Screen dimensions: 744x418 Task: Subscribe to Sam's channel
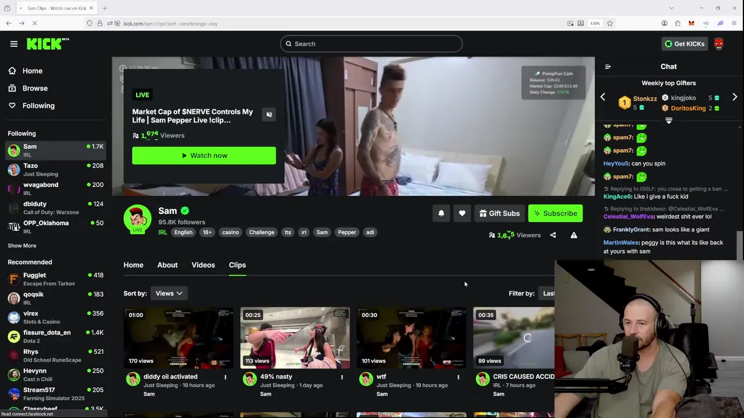555,214
